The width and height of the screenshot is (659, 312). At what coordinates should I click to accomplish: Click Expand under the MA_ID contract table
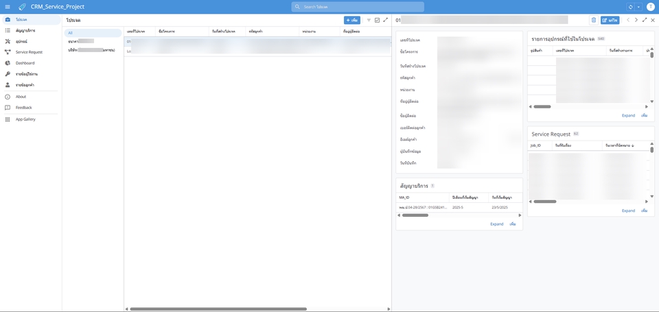pos(497,224)
